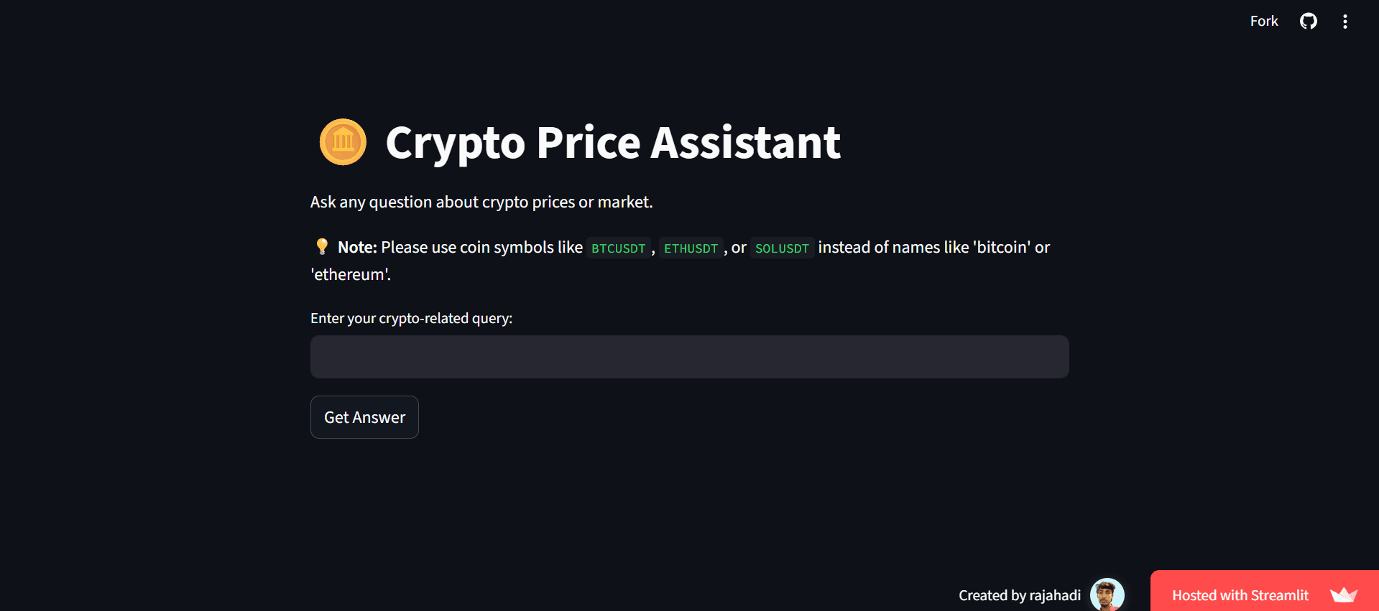Open the three-dot options menu
Viewport: 1379px width, 611px height.
1345,21
